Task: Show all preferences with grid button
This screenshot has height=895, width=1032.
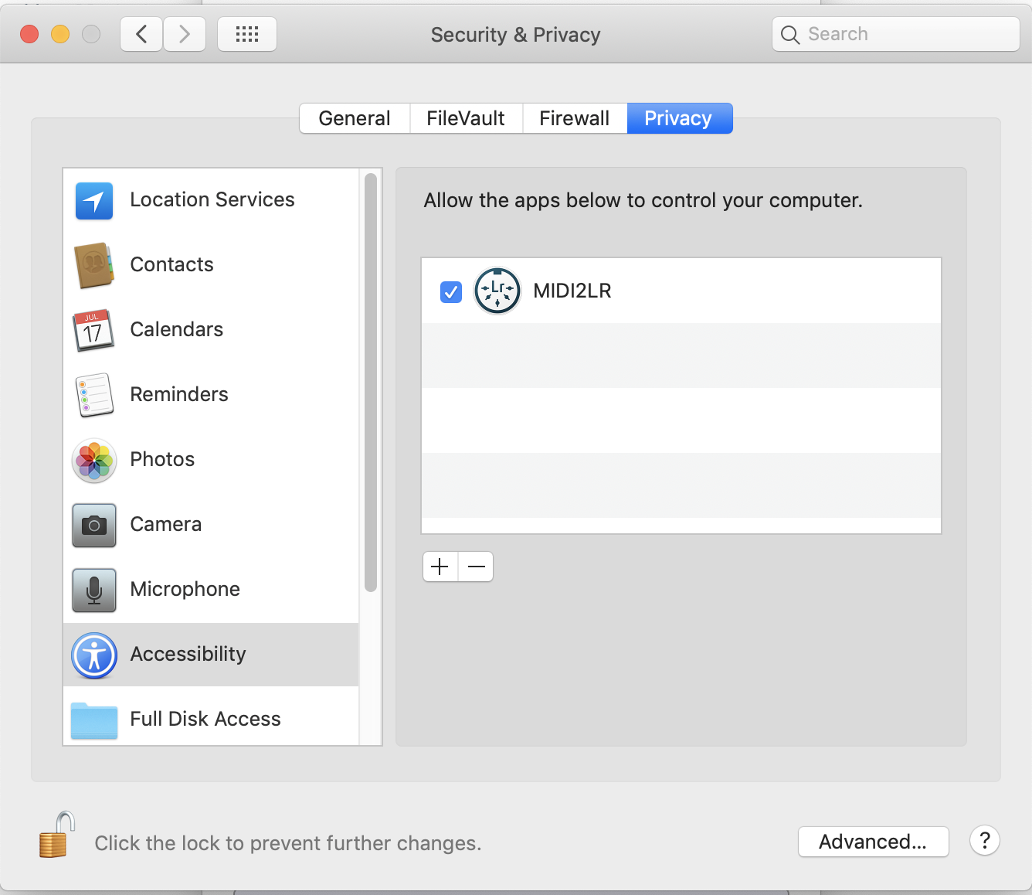Action: [247, 34]
